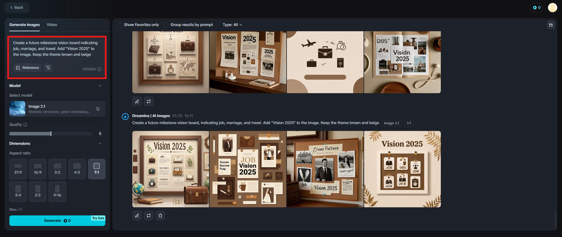562x237 pixels.
Task: Click the prompt text above lower images
Action: coord(256,123)
